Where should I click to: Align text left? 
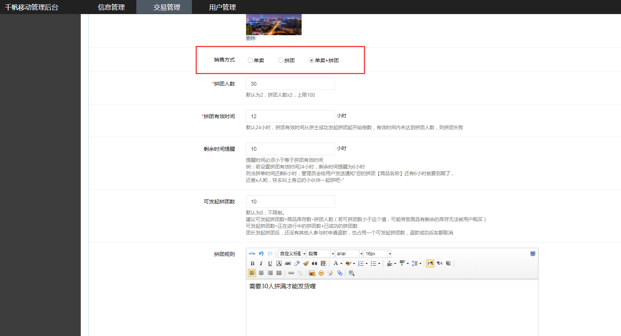click(x=252, y=273)
